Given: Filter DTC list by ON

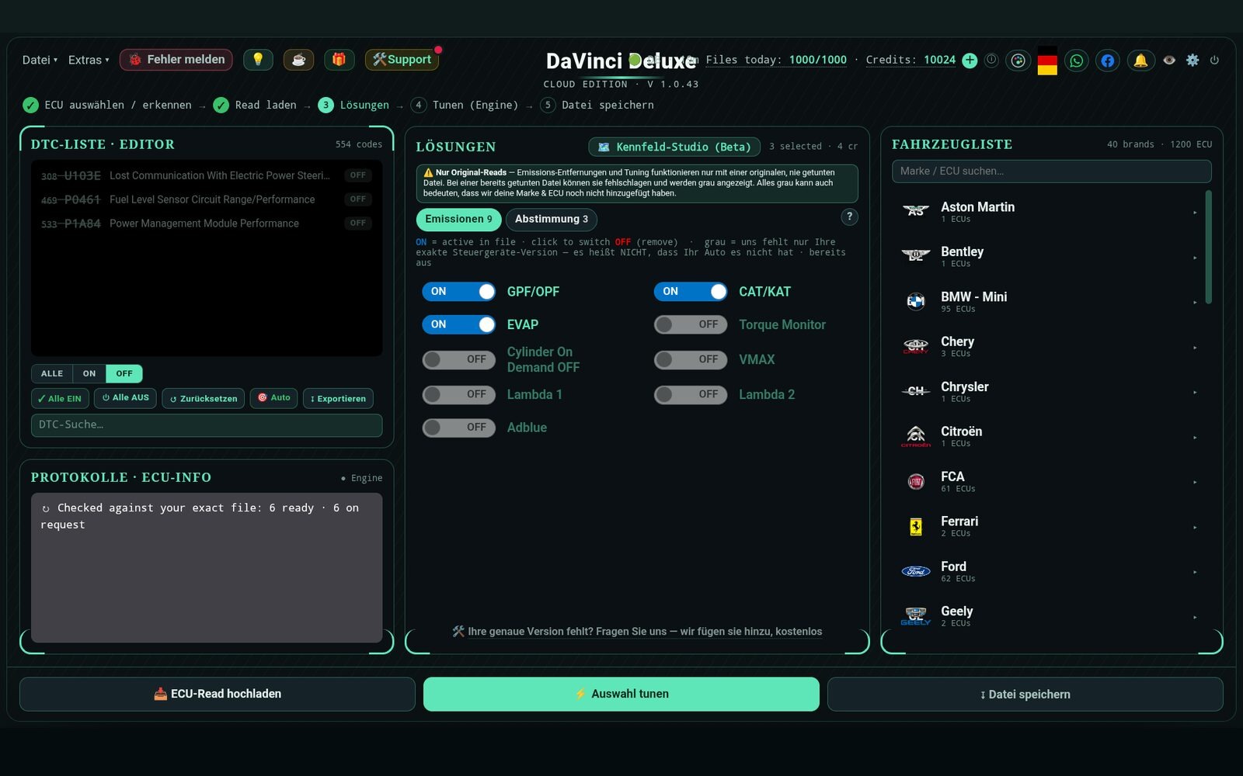Looking at the screenshot, I should point(89,373).
